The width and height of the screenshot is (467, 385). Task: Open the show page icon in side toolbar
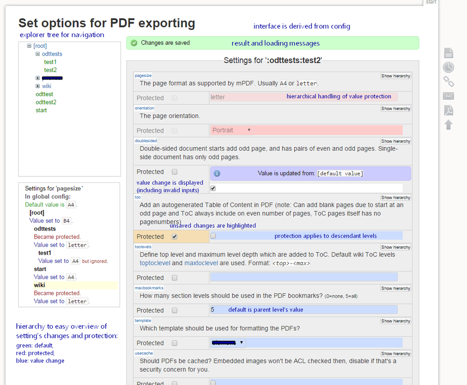(x=448, y=53)
